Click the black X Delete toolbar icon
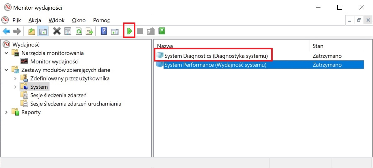 [x=57, y=31]
